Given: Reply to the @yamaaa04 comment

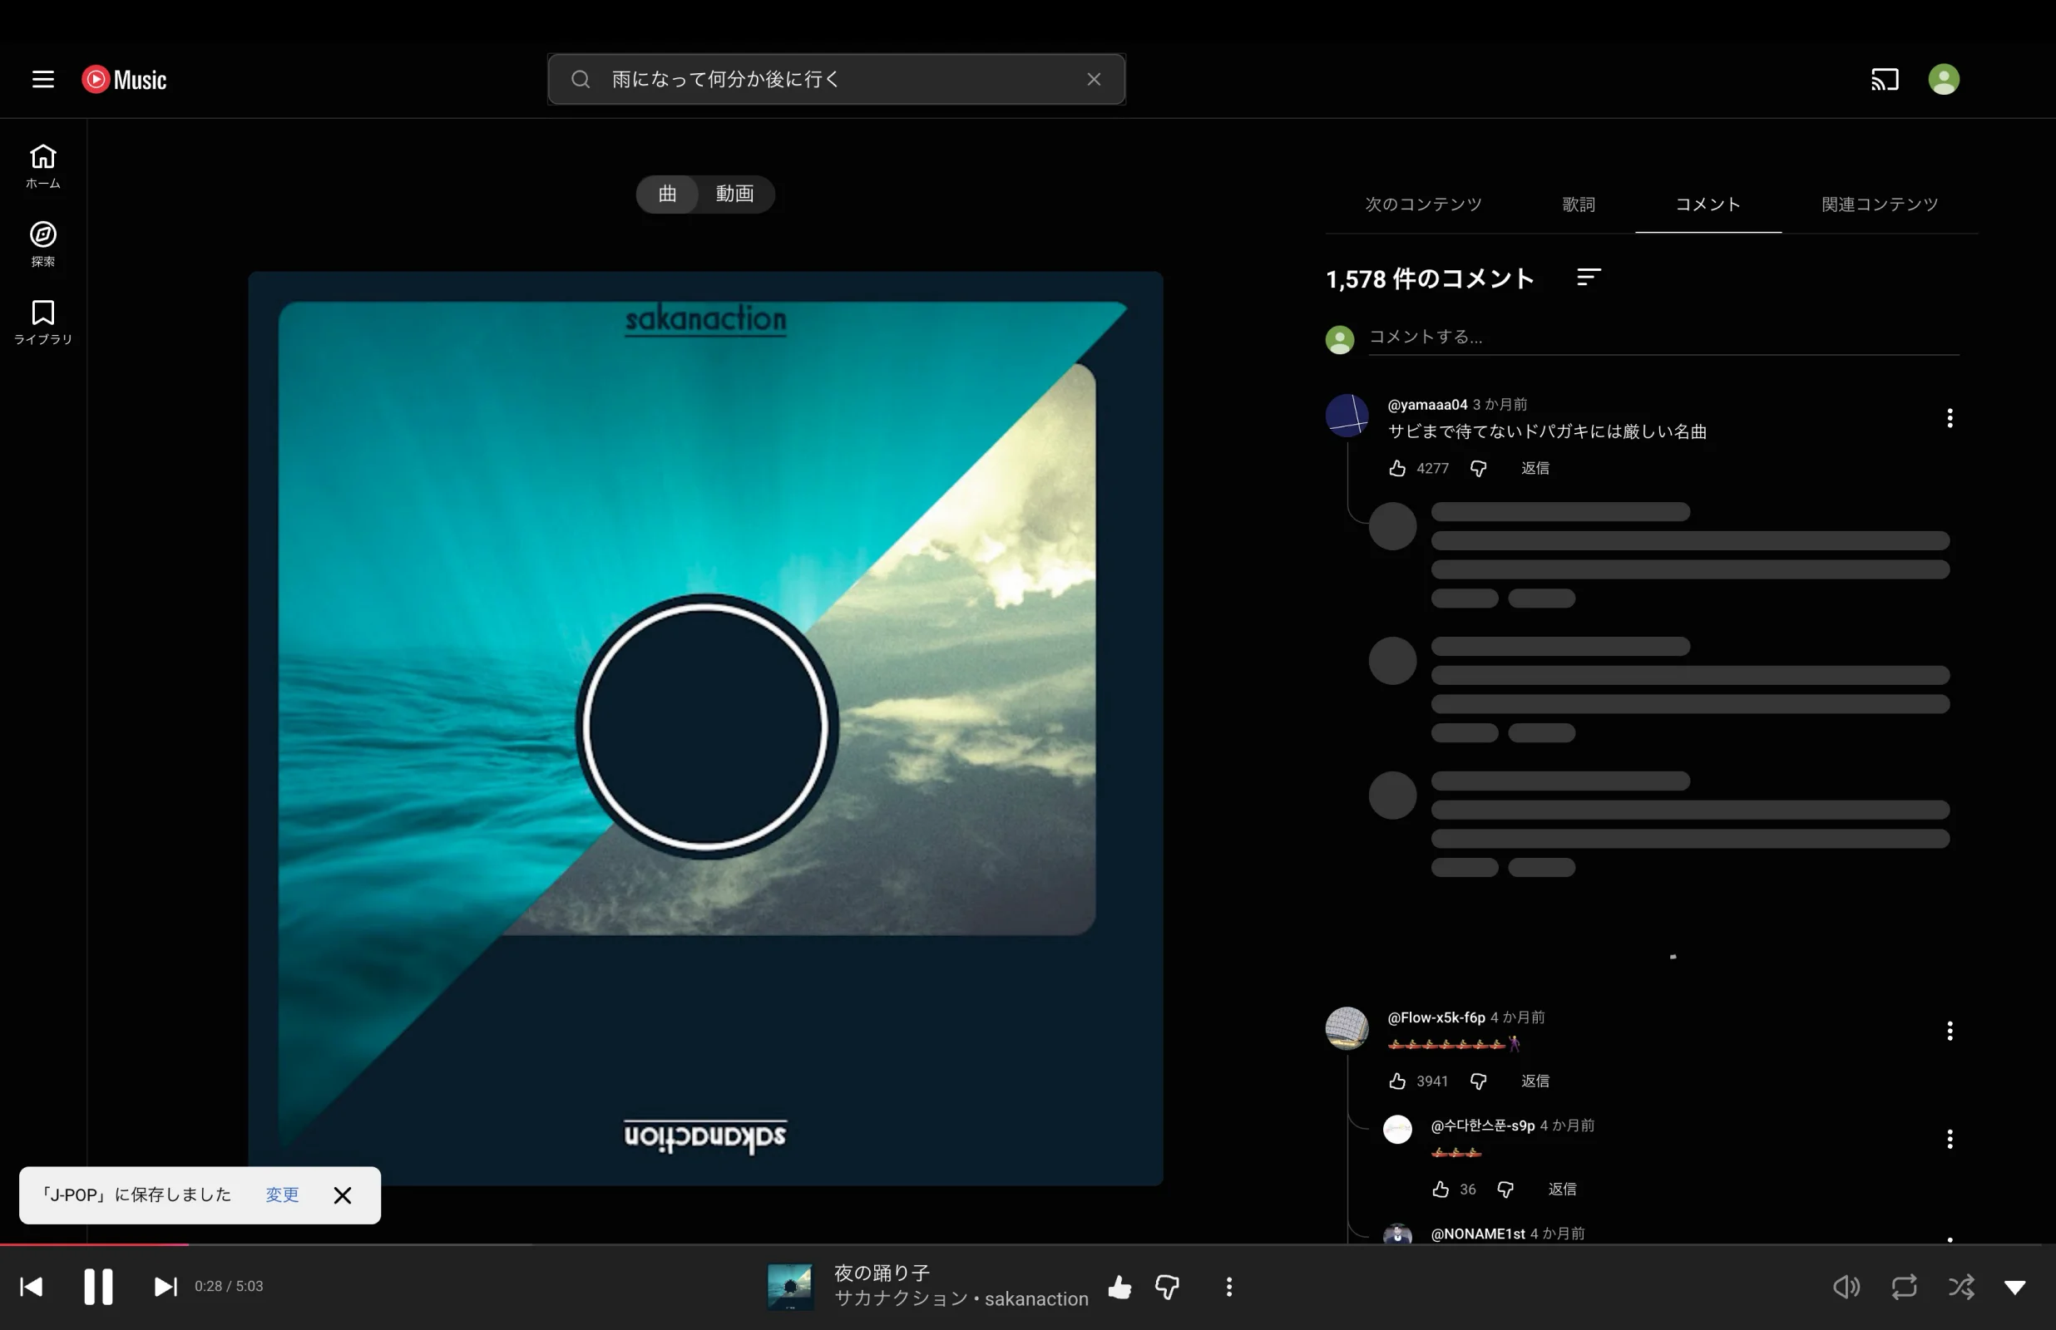Looking at the screenshot, I should (x=1535, y=469).
